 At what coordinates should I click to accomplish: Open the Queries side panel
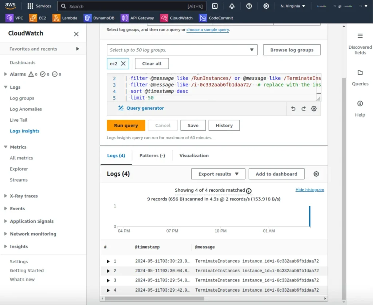tap(360, 77)
